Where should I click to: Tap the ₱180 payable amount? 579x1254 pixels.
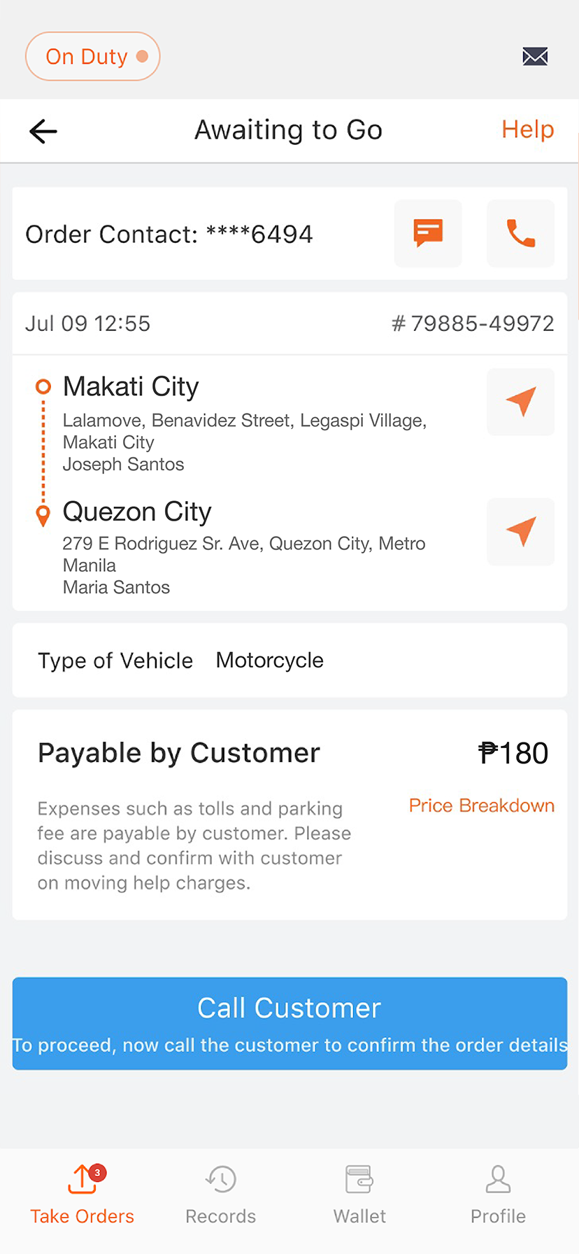click(513, 754)
